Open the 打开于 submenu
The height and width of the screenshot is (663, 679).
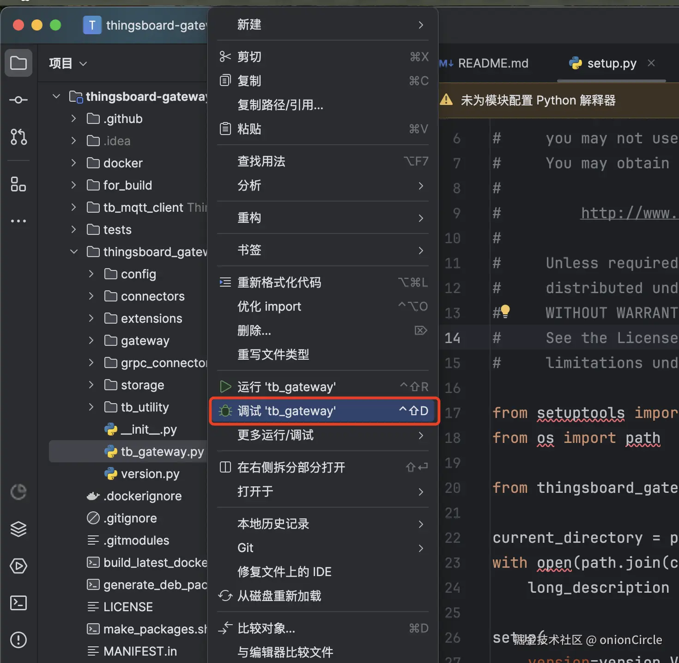click(323, 491)
